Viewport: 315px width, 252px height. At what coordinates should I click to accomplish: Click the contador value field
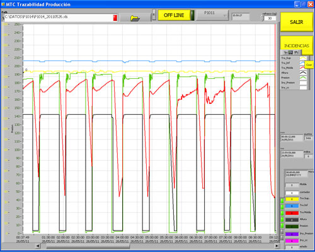pos(292,193)
